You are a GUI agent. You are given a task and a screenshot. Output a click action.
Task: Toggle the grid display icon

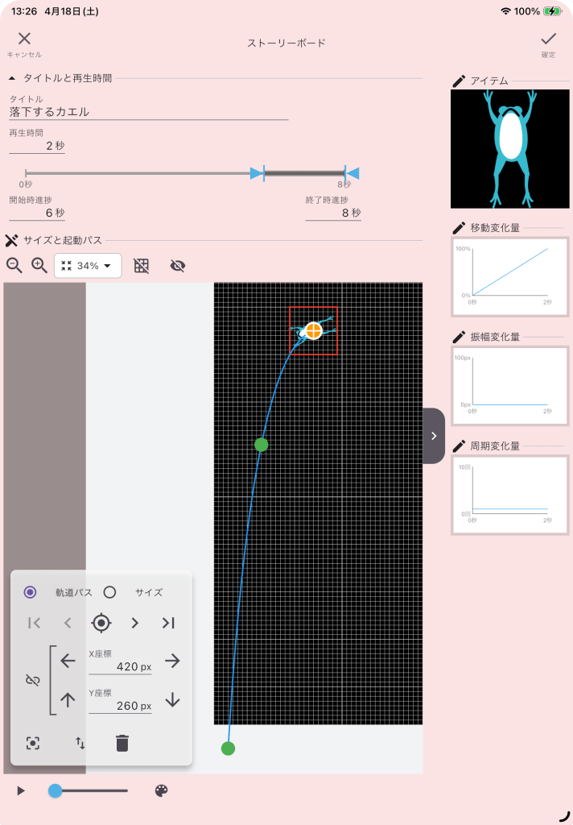[142, 266]
